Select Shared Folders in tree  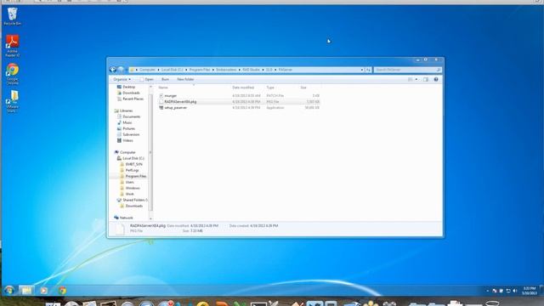pos(133,201)
